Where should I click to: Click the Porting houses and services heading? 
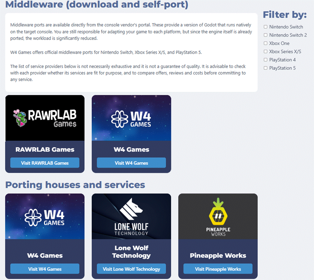point(75,185)
